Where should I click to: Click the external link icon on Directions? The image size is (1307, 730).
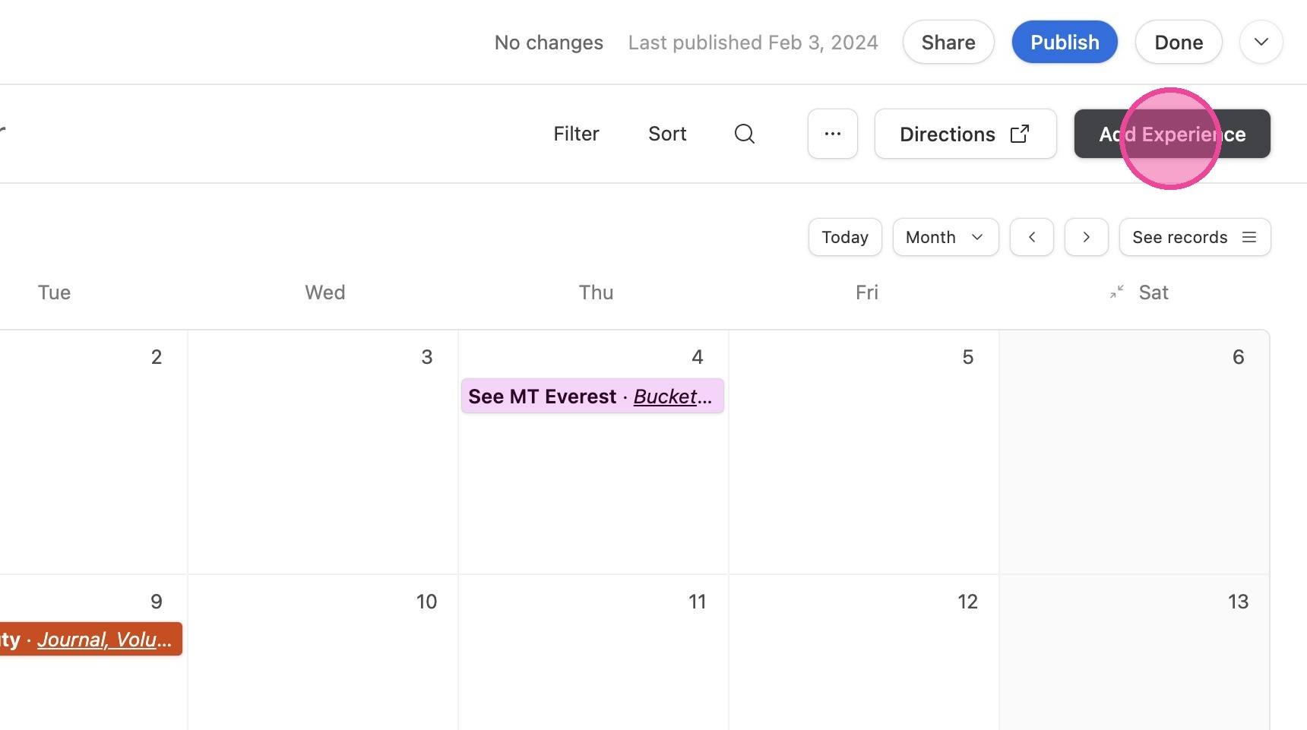click(1020, 134)
